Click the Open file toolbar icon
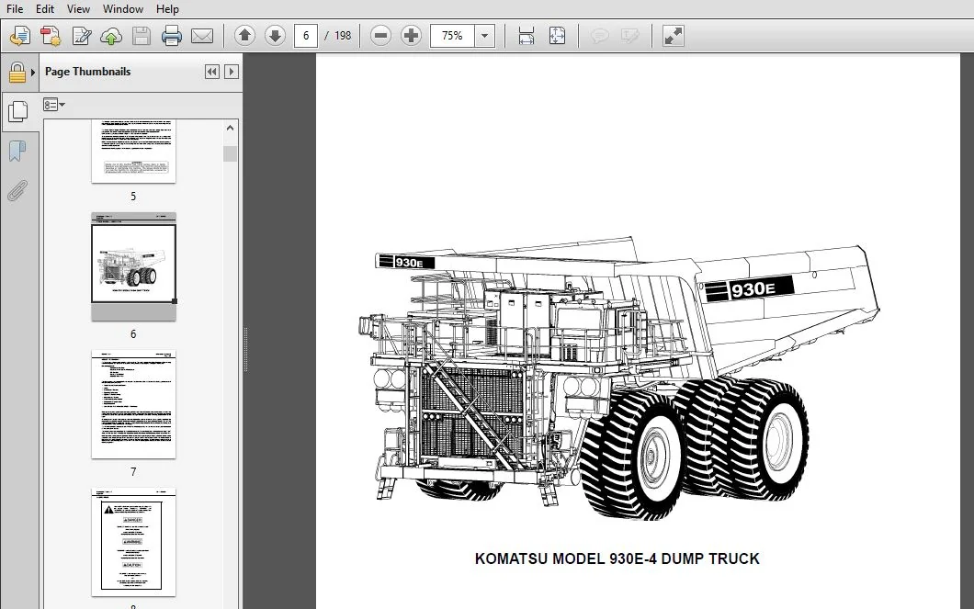974x609 pixels. point(20,36)
